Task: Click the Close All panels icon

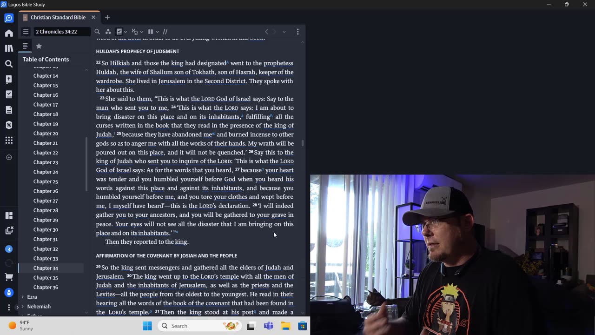Action: click(x=9, y=230)
